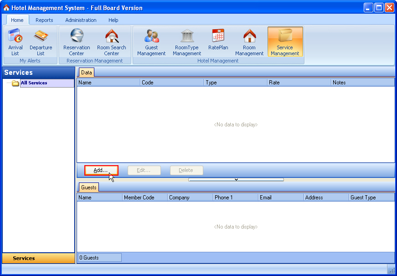Open the Arrival List alert
The width and height of the screenshot is (397, 276).
point(15,42)
